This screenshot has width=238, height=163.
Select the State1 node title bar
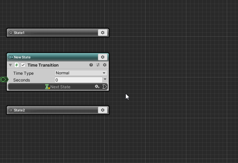click(51, 33)
